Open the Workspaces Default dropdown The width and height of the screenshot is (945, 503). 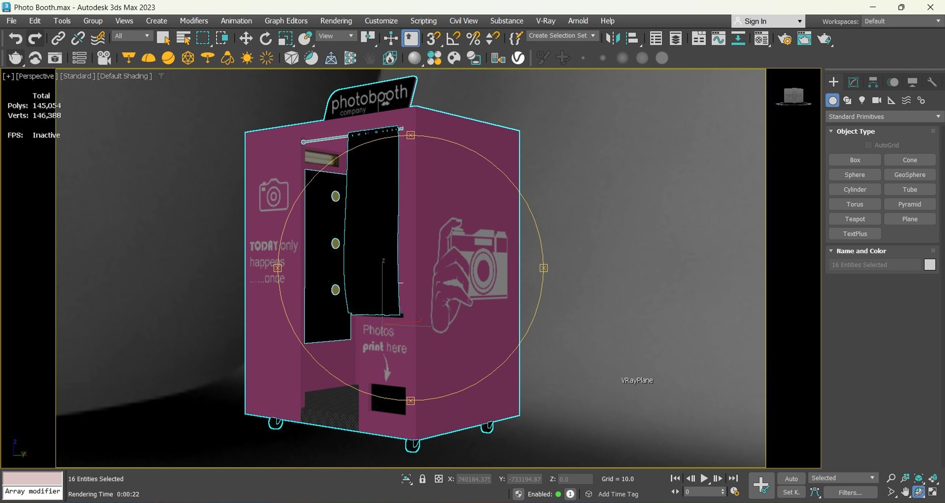902,21
